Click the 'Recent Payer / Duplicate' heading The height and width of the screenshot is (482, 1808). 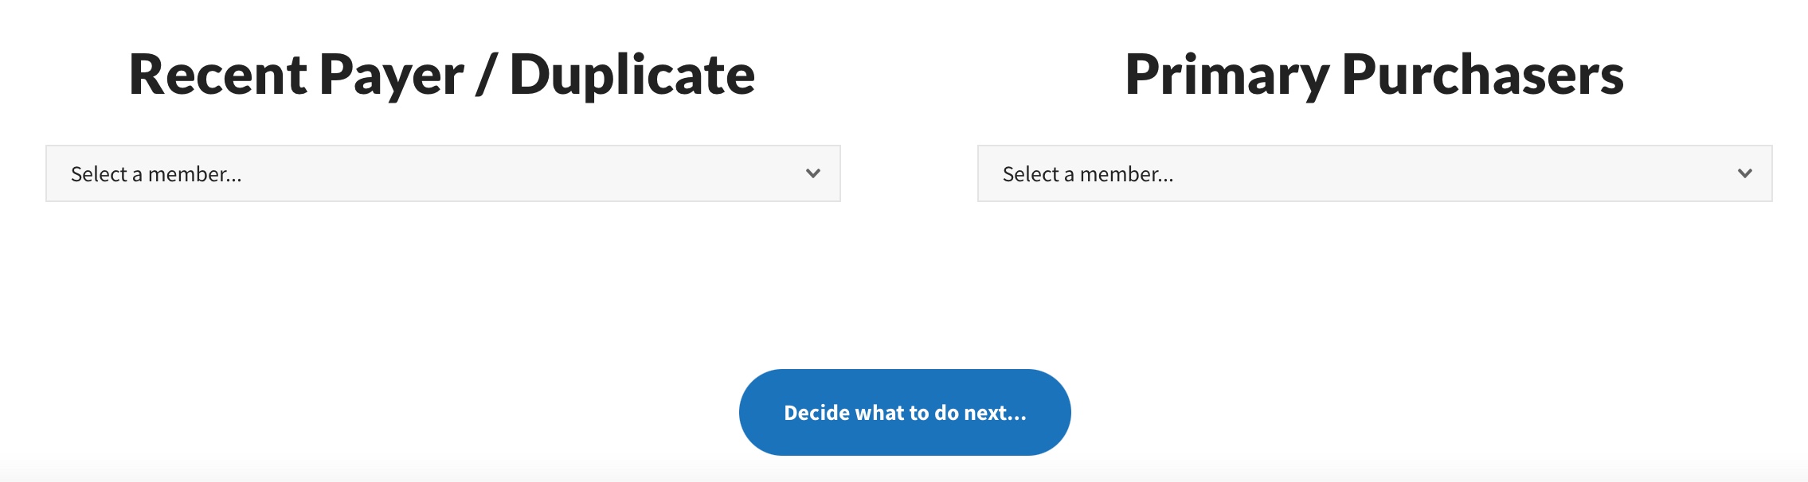pos(441,75)
